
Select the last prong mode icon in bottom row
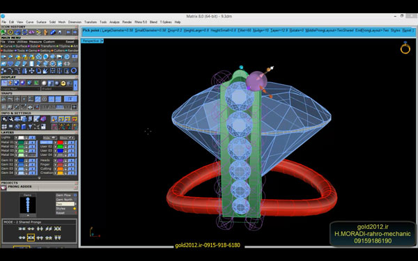coord(57,237)
